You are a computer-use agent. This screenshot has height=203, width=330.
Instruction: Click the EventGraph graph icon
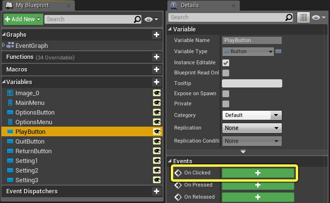pos(10,45)
